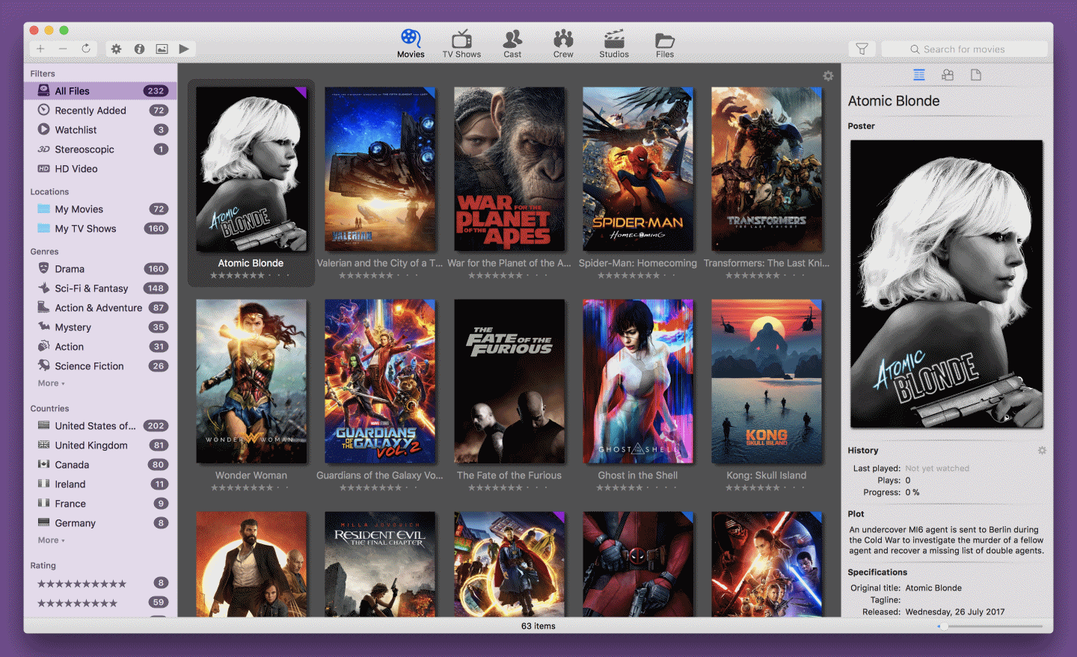The height and width of the screenshot is (657, 1077).
Task: Select the All Files filter
Action: click(x=100, y=90)
